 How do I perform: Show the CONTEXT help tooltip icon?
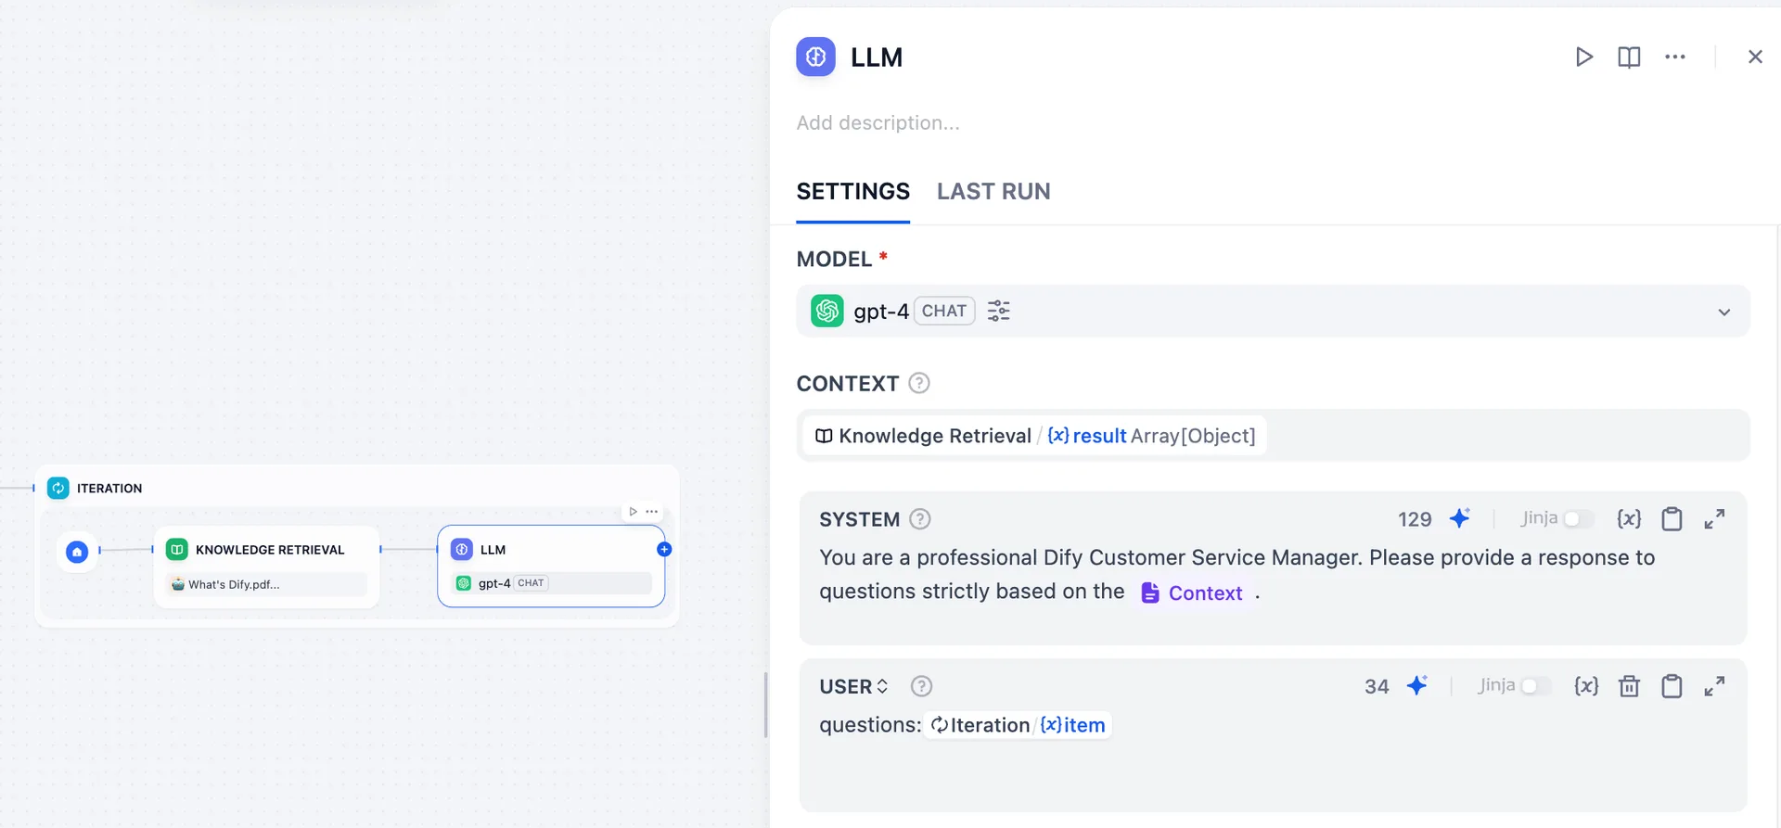[x=919, y=383]
